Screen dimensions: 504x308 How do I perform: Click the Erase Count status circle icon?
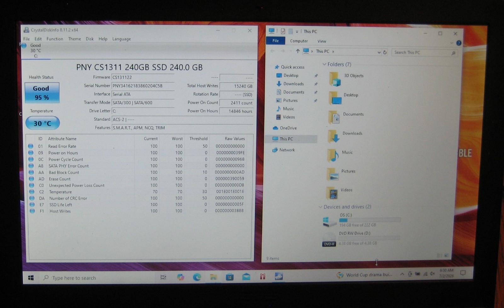(x=31, y=179)
